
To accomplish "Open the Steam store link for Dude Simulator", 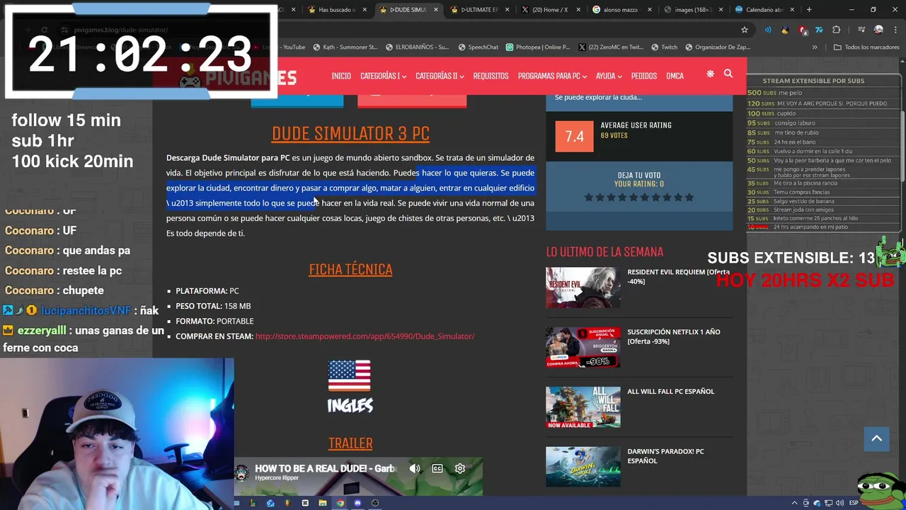I will 365,336.
